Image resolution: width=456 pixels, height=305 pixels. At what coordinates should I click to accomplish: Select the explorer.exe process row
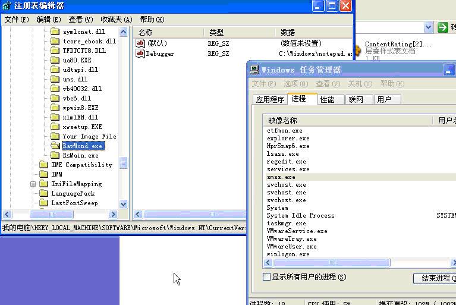click(361, 139)
